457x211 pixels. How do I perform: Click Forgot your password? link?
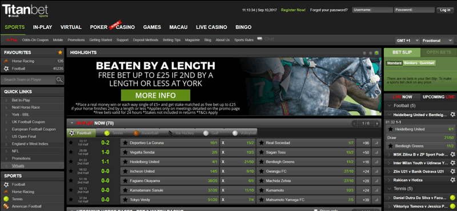coord(329,10)
